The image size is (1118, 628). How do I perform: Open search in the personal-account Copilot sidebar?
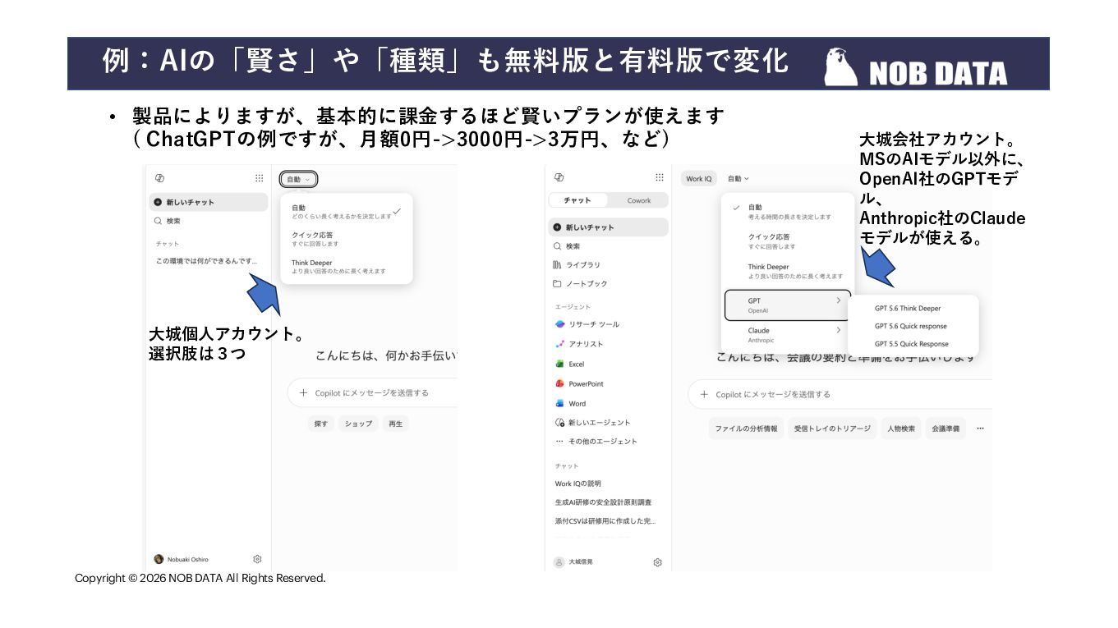pyautogui.click(x=209, y=221)
